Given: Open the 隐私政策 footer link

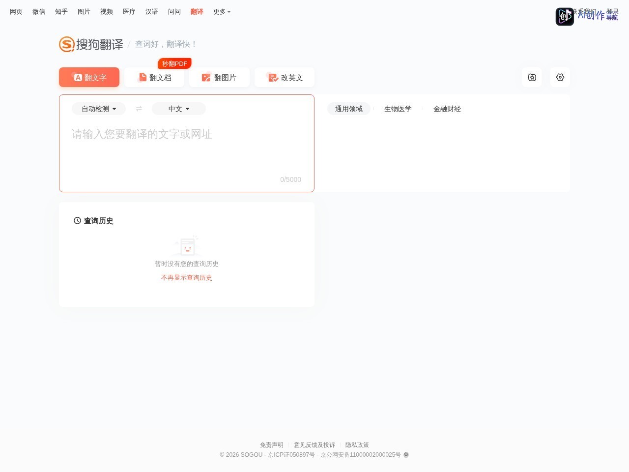Looking at the screenshot, I should (357, 445).
